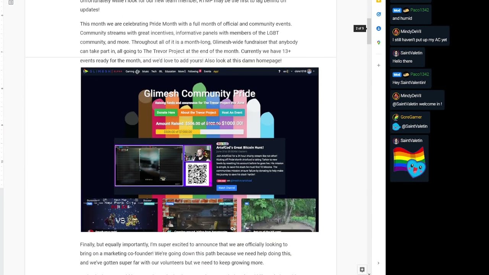
Task: Click the Explore button at the document's bottom corner
Action: [x=362, y=270]
